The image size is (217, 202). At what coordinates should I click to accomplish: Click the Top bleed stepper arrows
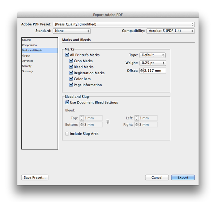click(x=82, y=118)
